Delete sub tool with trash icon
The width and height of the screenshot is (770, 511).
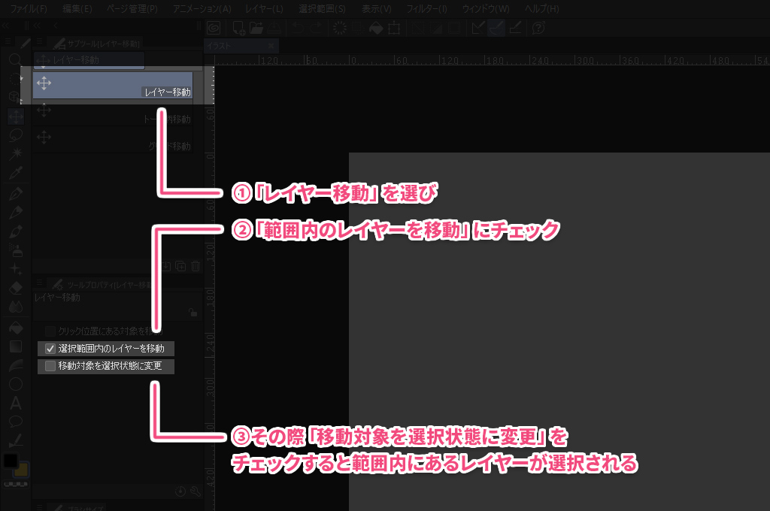point(196,266)
